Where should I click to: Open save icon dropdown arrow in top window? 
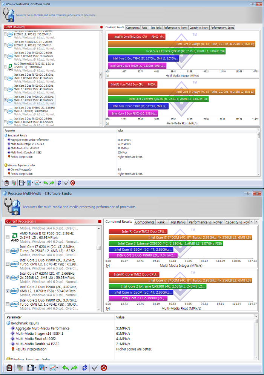(25, 183)
